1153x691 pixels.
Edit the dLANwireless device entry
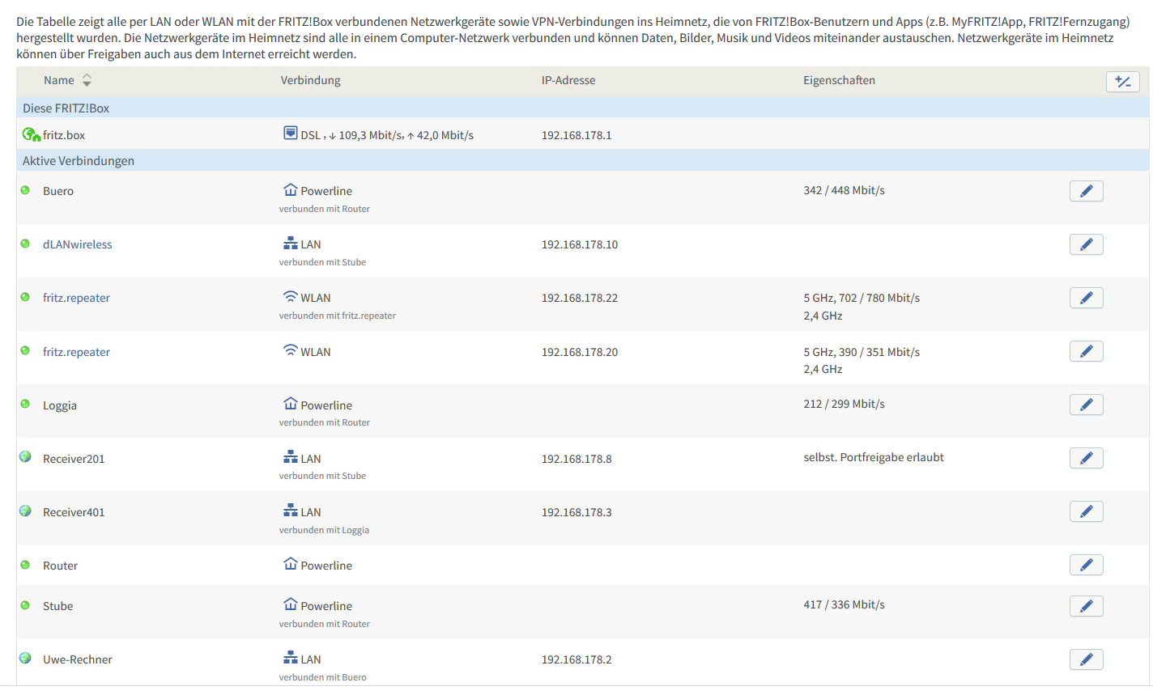(x=1086, y=244)
